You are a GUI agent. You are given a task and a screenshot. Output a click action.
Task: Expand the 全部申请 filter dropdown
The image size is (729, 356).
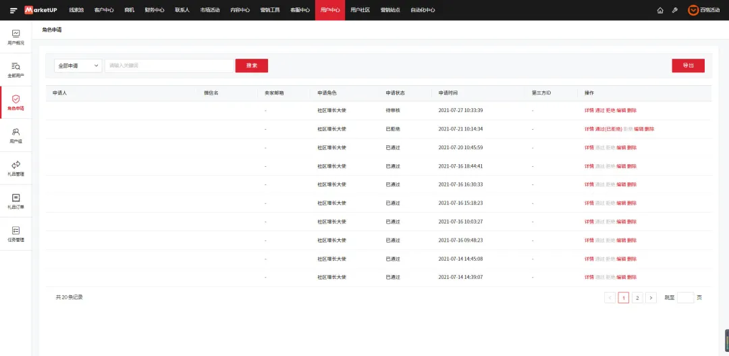pyautogui.click(x=78, y=66)
